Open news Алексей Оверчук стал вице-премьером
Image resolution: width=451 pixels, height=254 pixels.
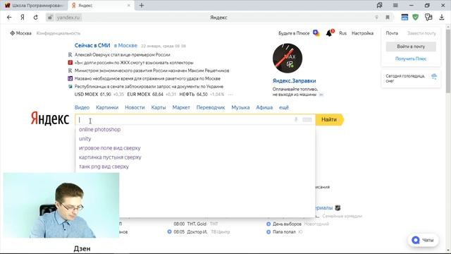pyautogui.click(x=122, y=55)
